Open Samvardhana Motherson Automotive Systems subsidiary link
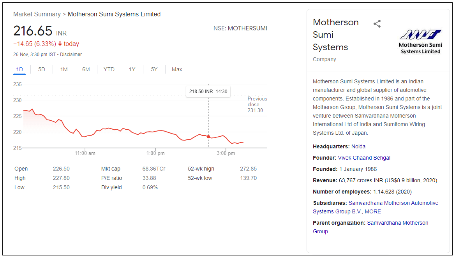 coord(376,207)
